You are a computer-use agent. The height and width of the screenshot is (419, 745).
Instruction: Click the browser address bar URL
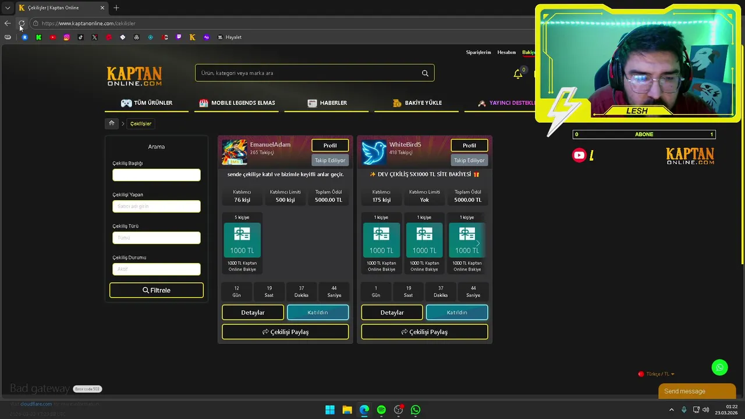(x=88, y=23)
